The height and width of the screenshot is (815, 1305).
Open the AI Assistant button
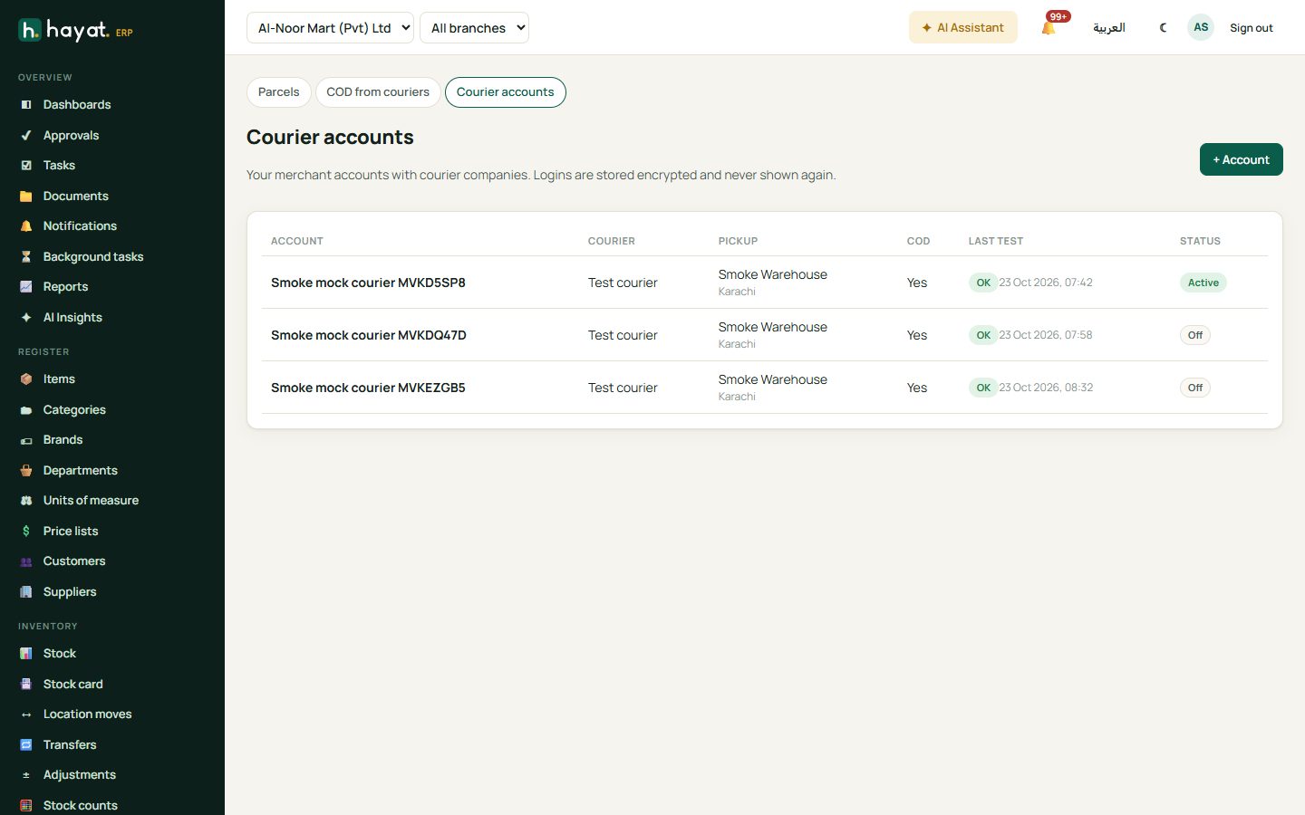pos(963,27)
